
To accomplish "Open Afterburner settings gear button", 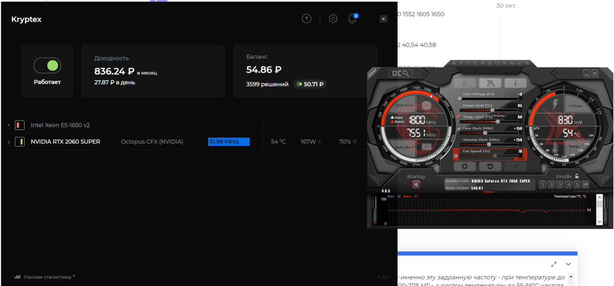I will (x=465, y=166).
